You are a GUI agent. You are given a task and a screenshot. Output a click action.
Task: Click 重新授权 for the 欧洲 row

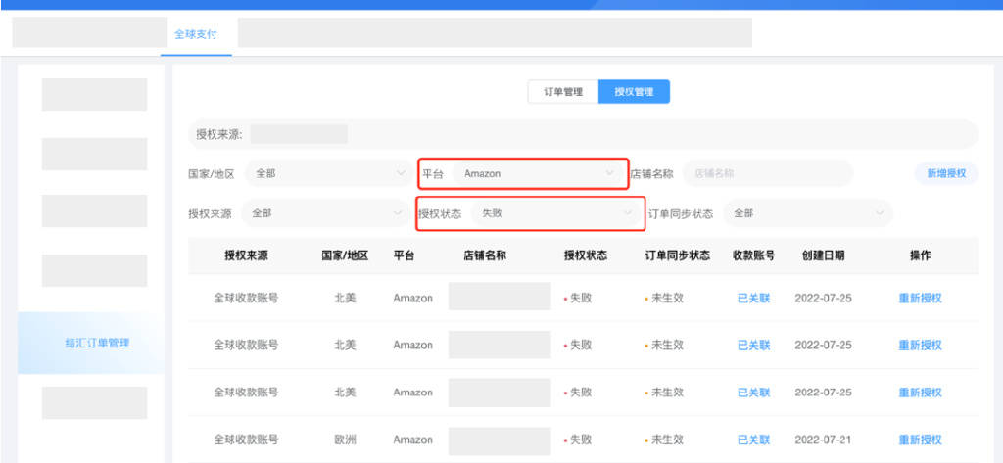920,440
